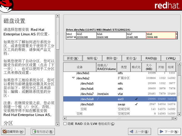Click the format checkmark for /dev/hda8
Screen dimensions: 182x136
point(136,99)
